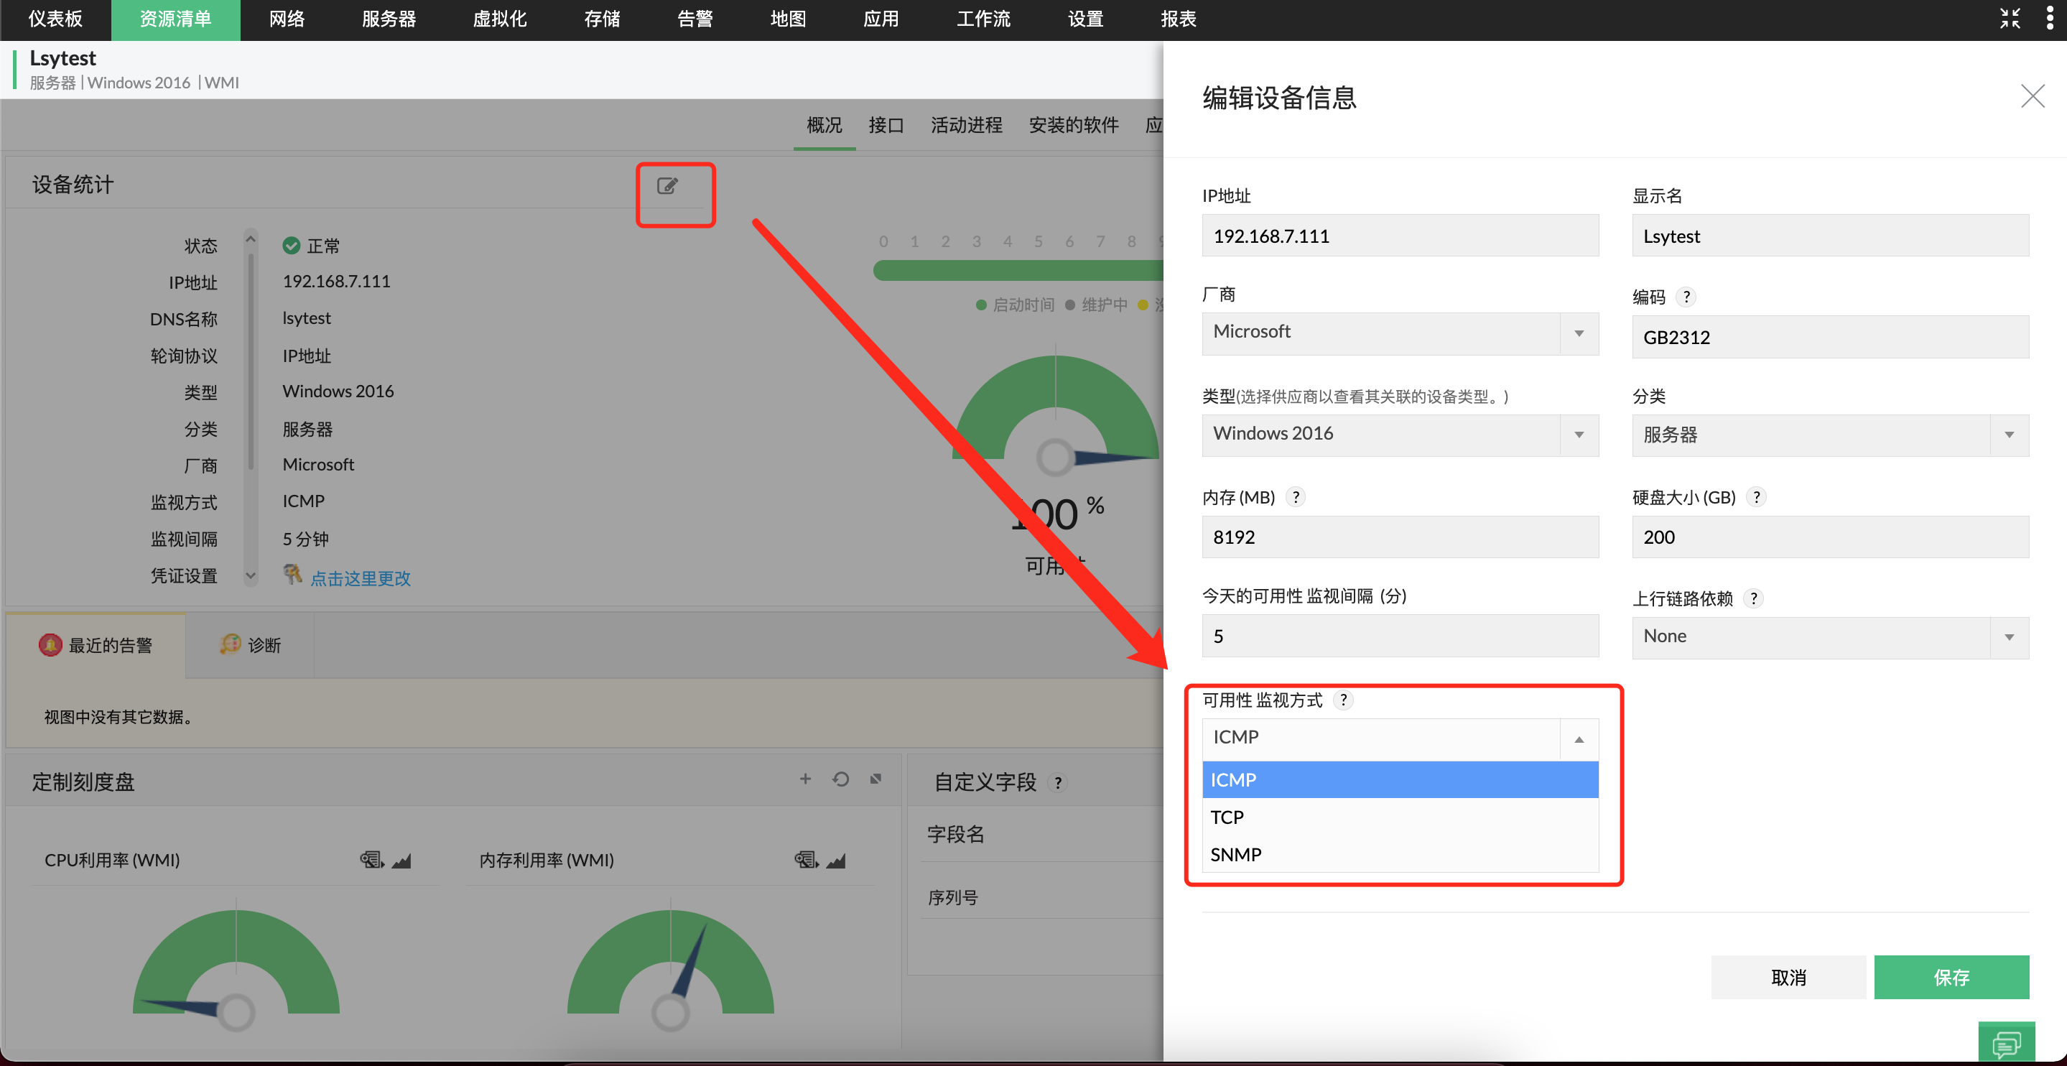The image size is (2067, 1066).
Task: Open the 告警 menu
Action: tap(694, 19)
